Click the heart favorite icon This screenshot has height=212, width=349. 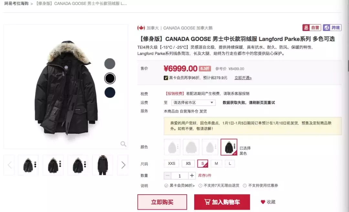pyautogui.click(x=263, y=202)
